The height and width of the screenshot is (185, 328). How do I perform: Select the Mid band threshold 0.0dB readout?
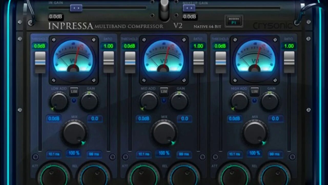click(x=130, y=46)
